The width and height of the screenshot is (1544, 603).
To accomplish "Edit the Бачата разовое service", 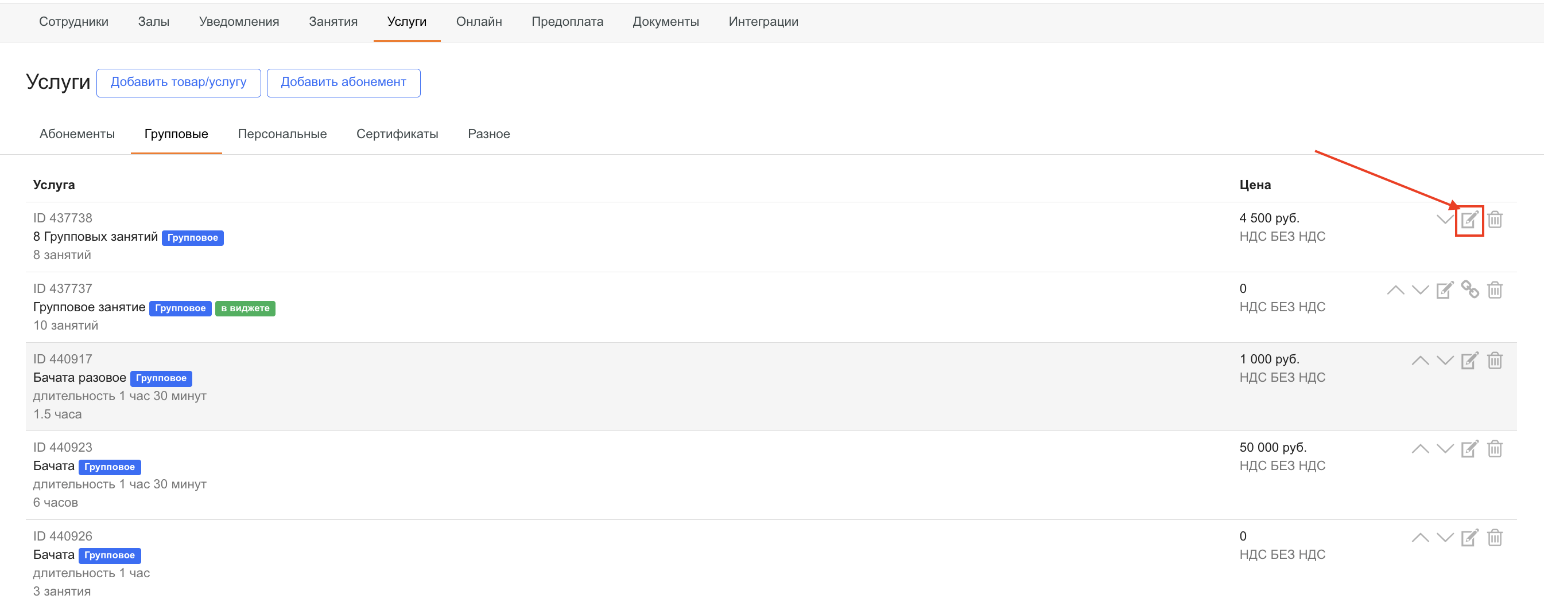I will click(1469, 361).
